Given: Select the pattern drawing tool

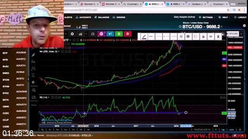Looking at the screenshot, I should pyautogui.click(x=33, y=69).
